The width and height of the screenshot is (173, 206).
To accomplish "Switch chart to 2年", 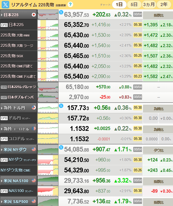I will (x=164, y=5).
